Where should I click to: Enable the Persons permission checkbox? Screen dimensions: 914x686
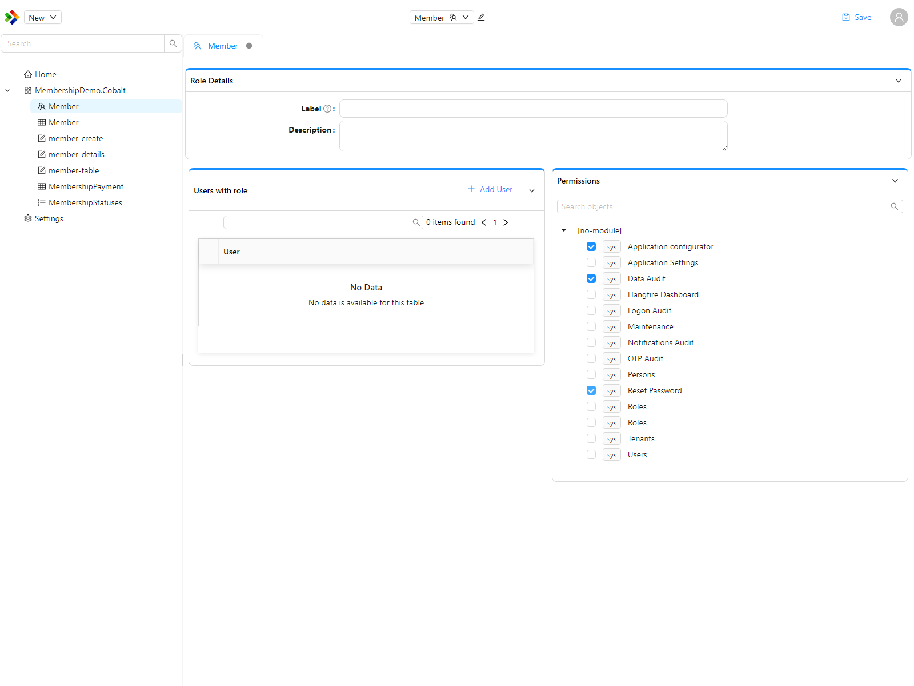(x=591, y=374)
